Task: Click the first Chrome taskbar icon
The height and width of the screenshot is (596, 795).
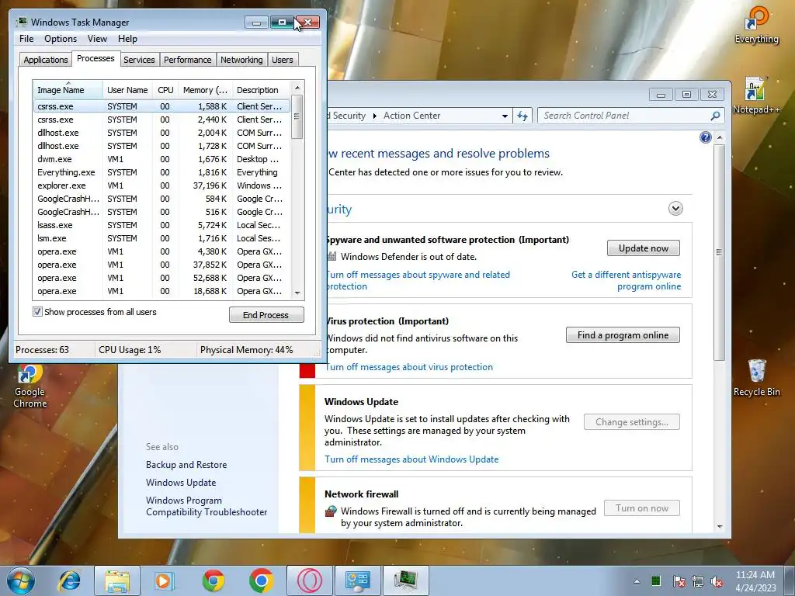Action: tap(213, 580)
